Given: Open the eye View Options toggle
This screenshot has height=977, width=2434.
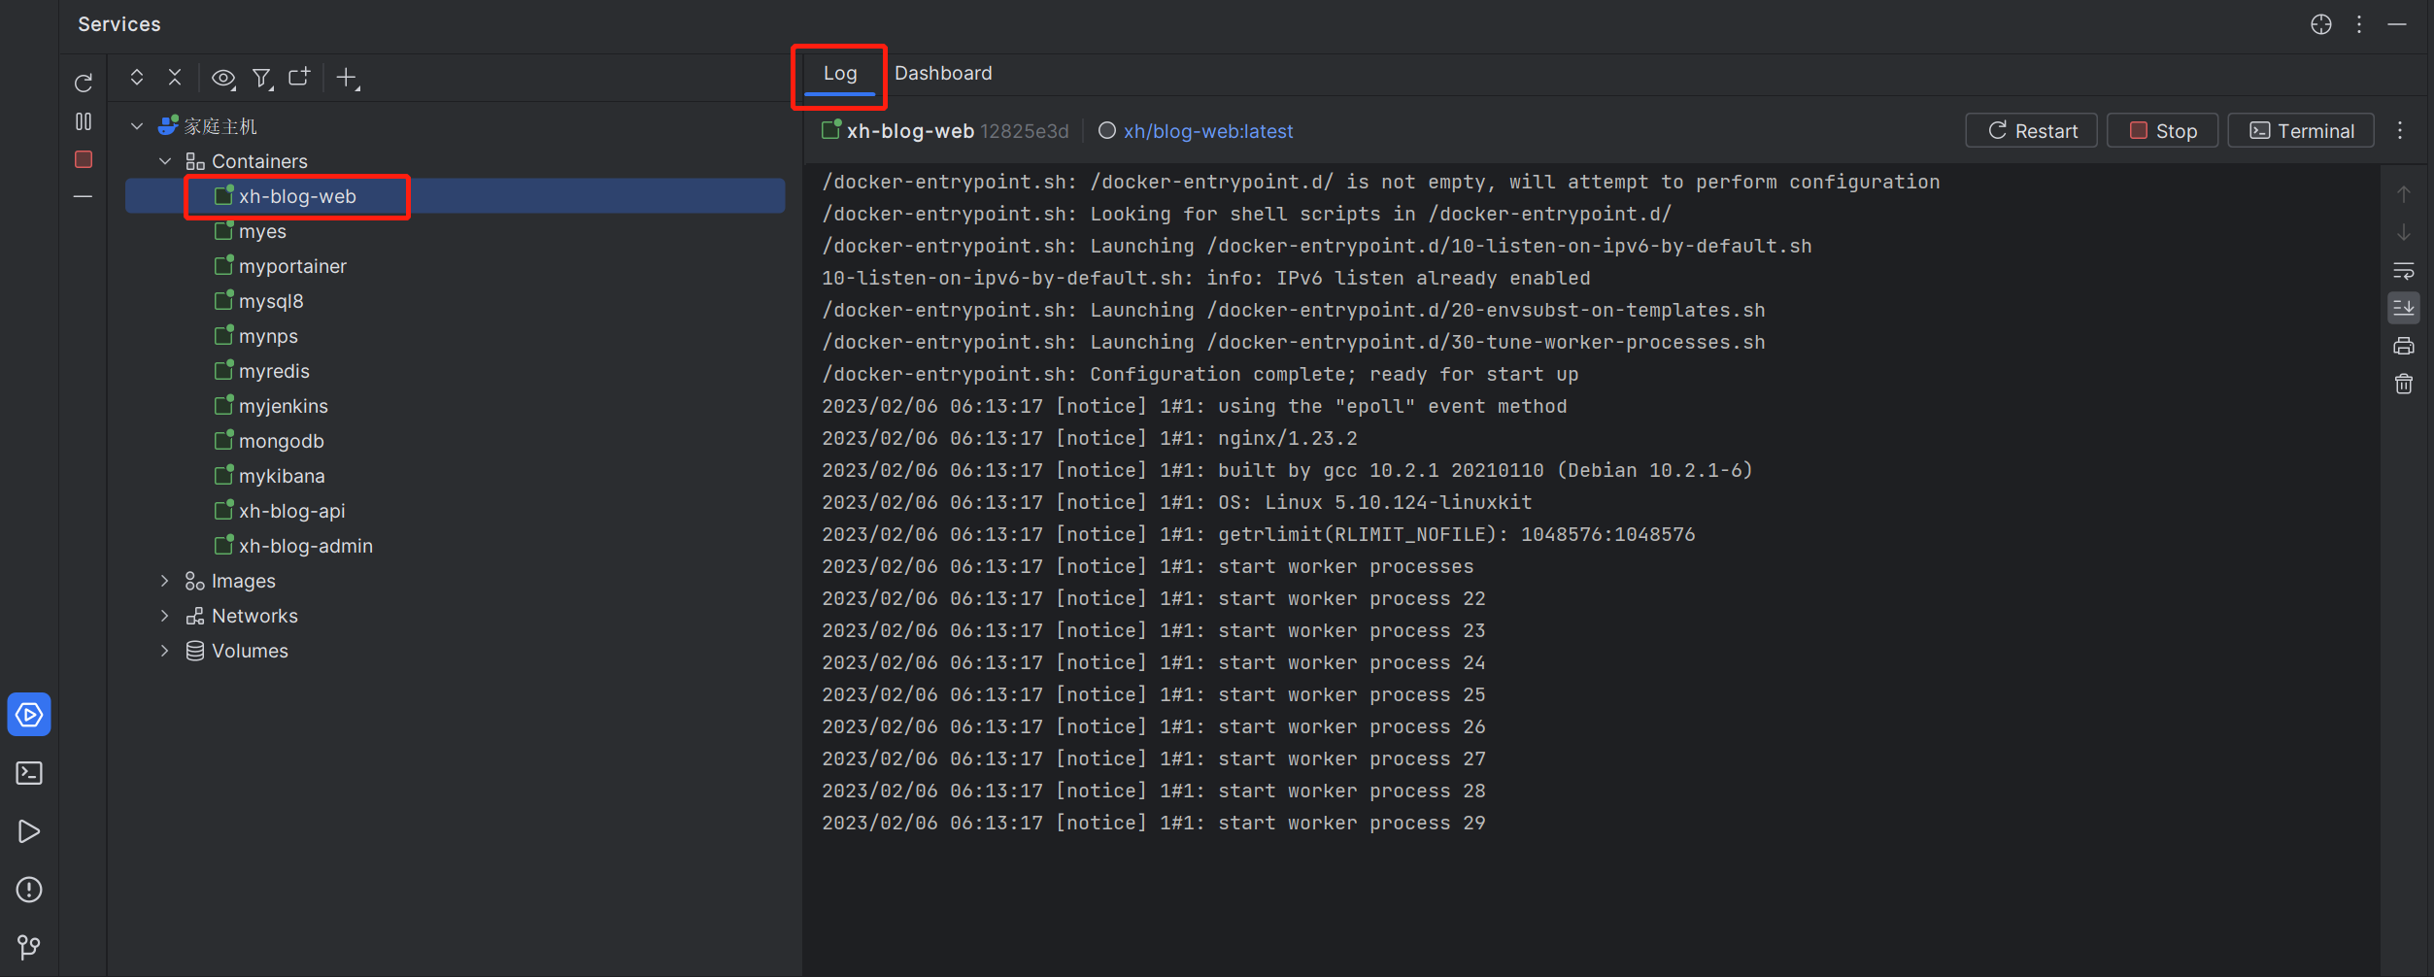Looking at the screenshot, I should [223, 78].
